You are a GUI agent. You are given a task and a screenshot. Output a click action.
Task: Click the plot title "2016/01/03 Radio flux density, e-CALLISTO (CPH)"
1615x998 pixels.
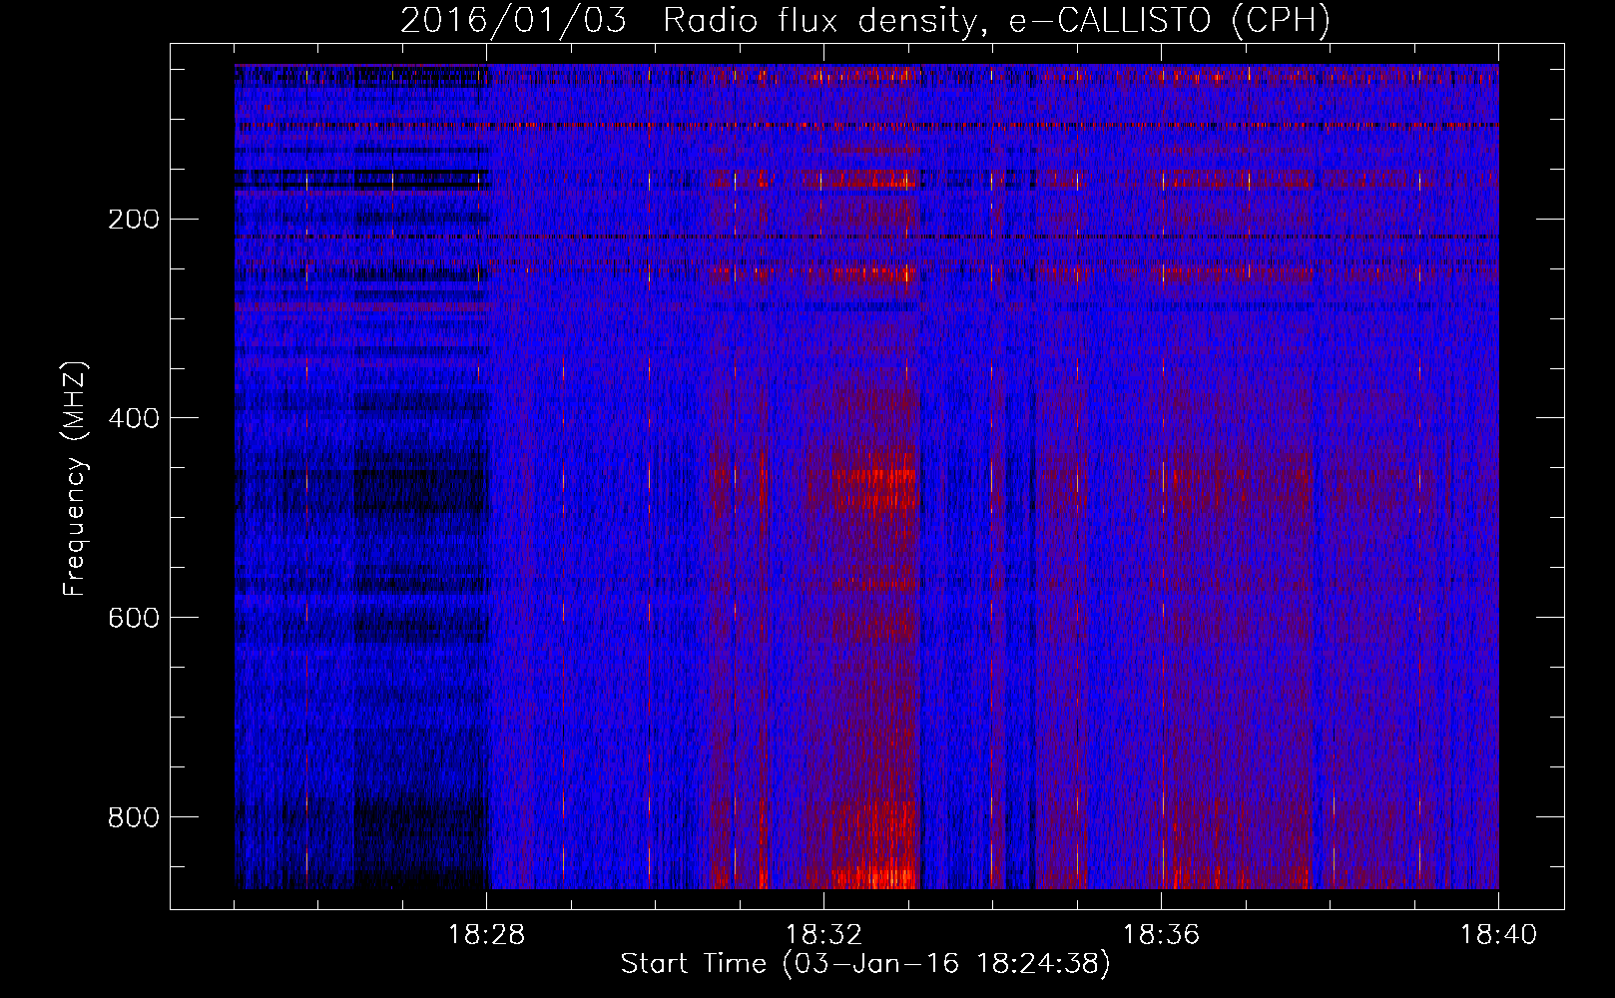pos(865,21)
